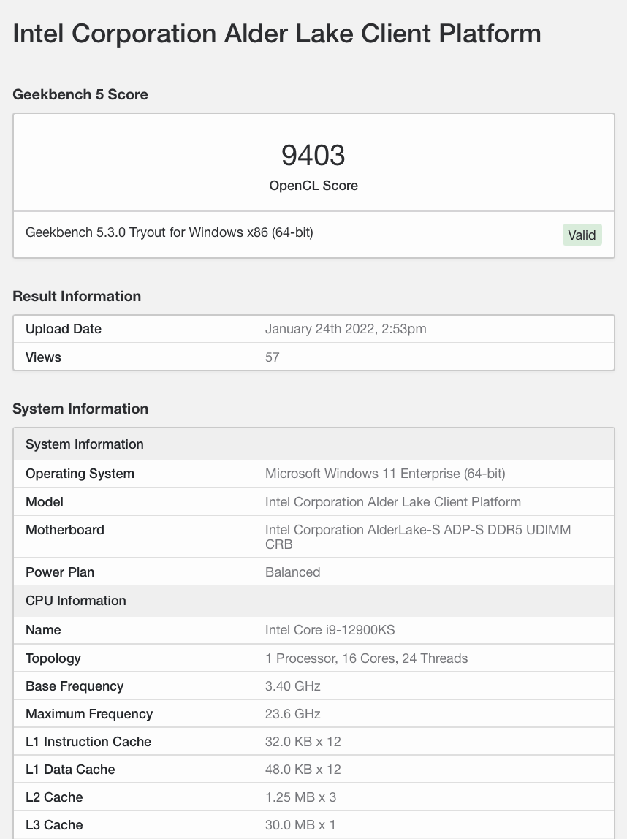This screenshot has height=839, width=627.
Task: Click the 9403 OpenCL score value
Action: (313, 155)
